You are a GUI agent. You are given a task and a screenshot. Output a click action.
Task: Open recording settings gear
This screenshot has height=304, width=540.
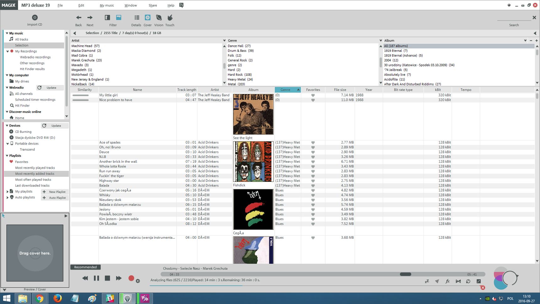click(x=138, y=281)
